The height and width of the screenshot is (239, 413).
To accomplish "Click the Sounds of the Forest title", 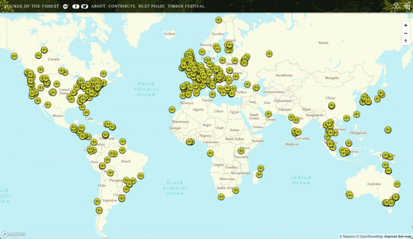I will [x=31, y=6].
